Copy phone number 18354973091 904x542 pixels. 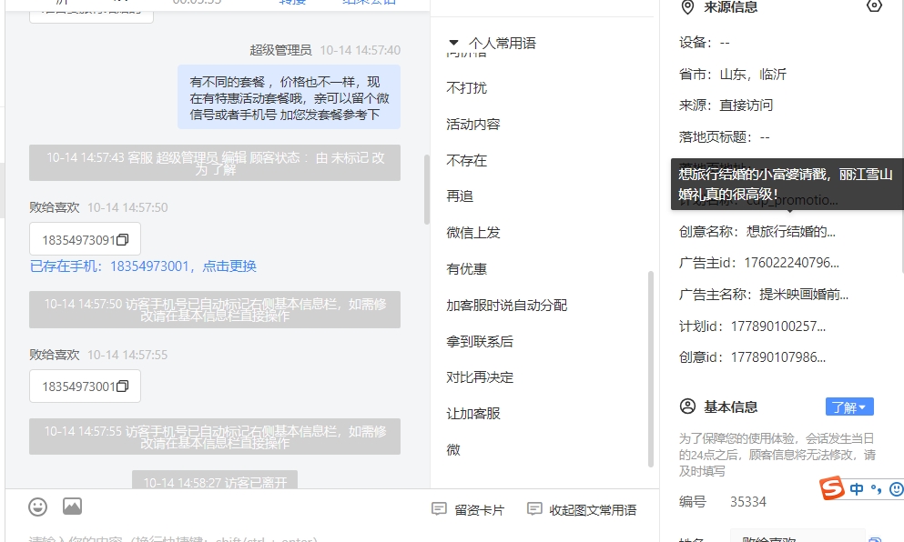click(122, 239)
